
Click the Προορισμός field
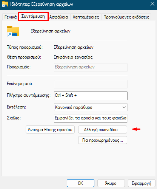(x=91, y=67)
